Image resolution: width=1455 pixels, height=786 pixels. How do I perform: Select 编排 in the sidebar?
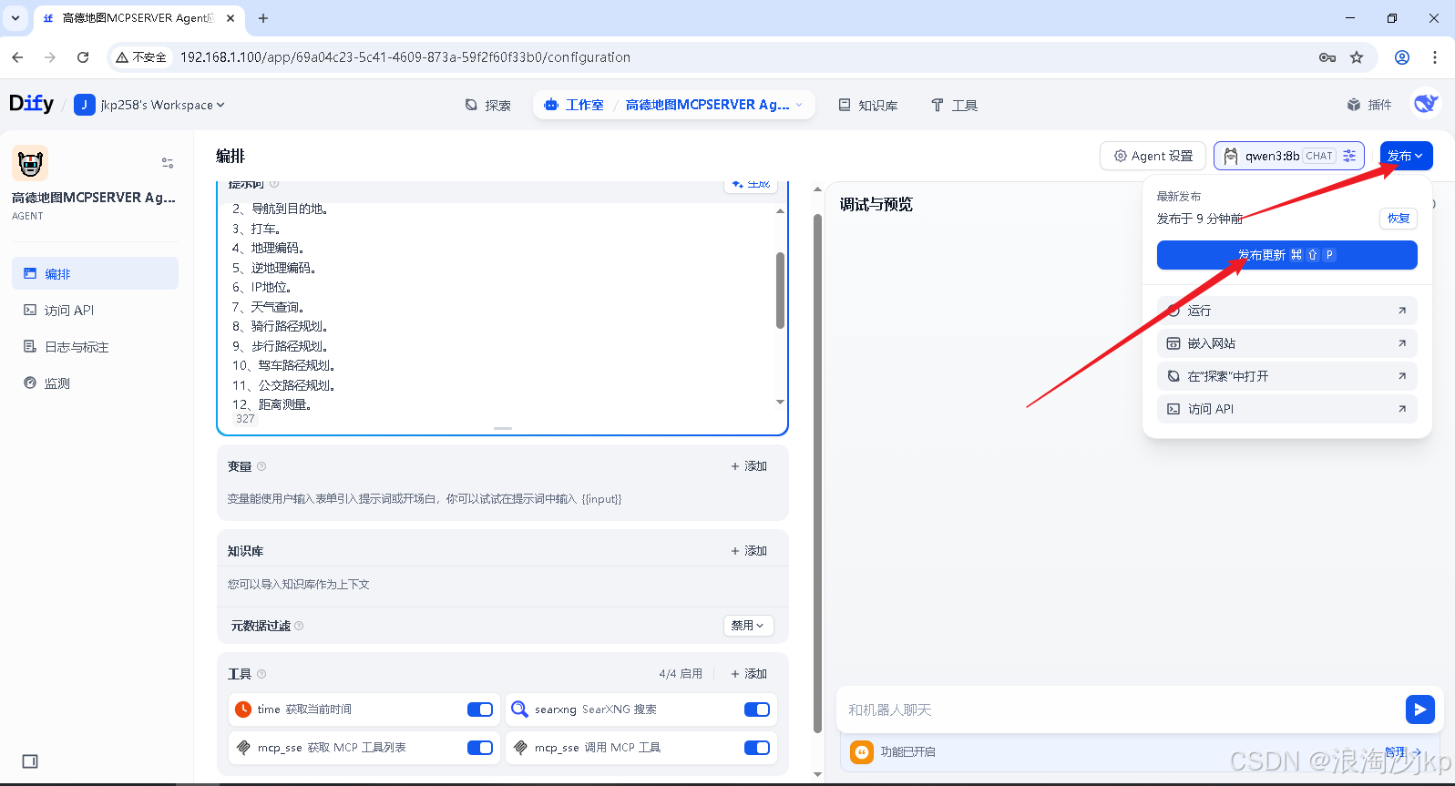tap(95, 273)
